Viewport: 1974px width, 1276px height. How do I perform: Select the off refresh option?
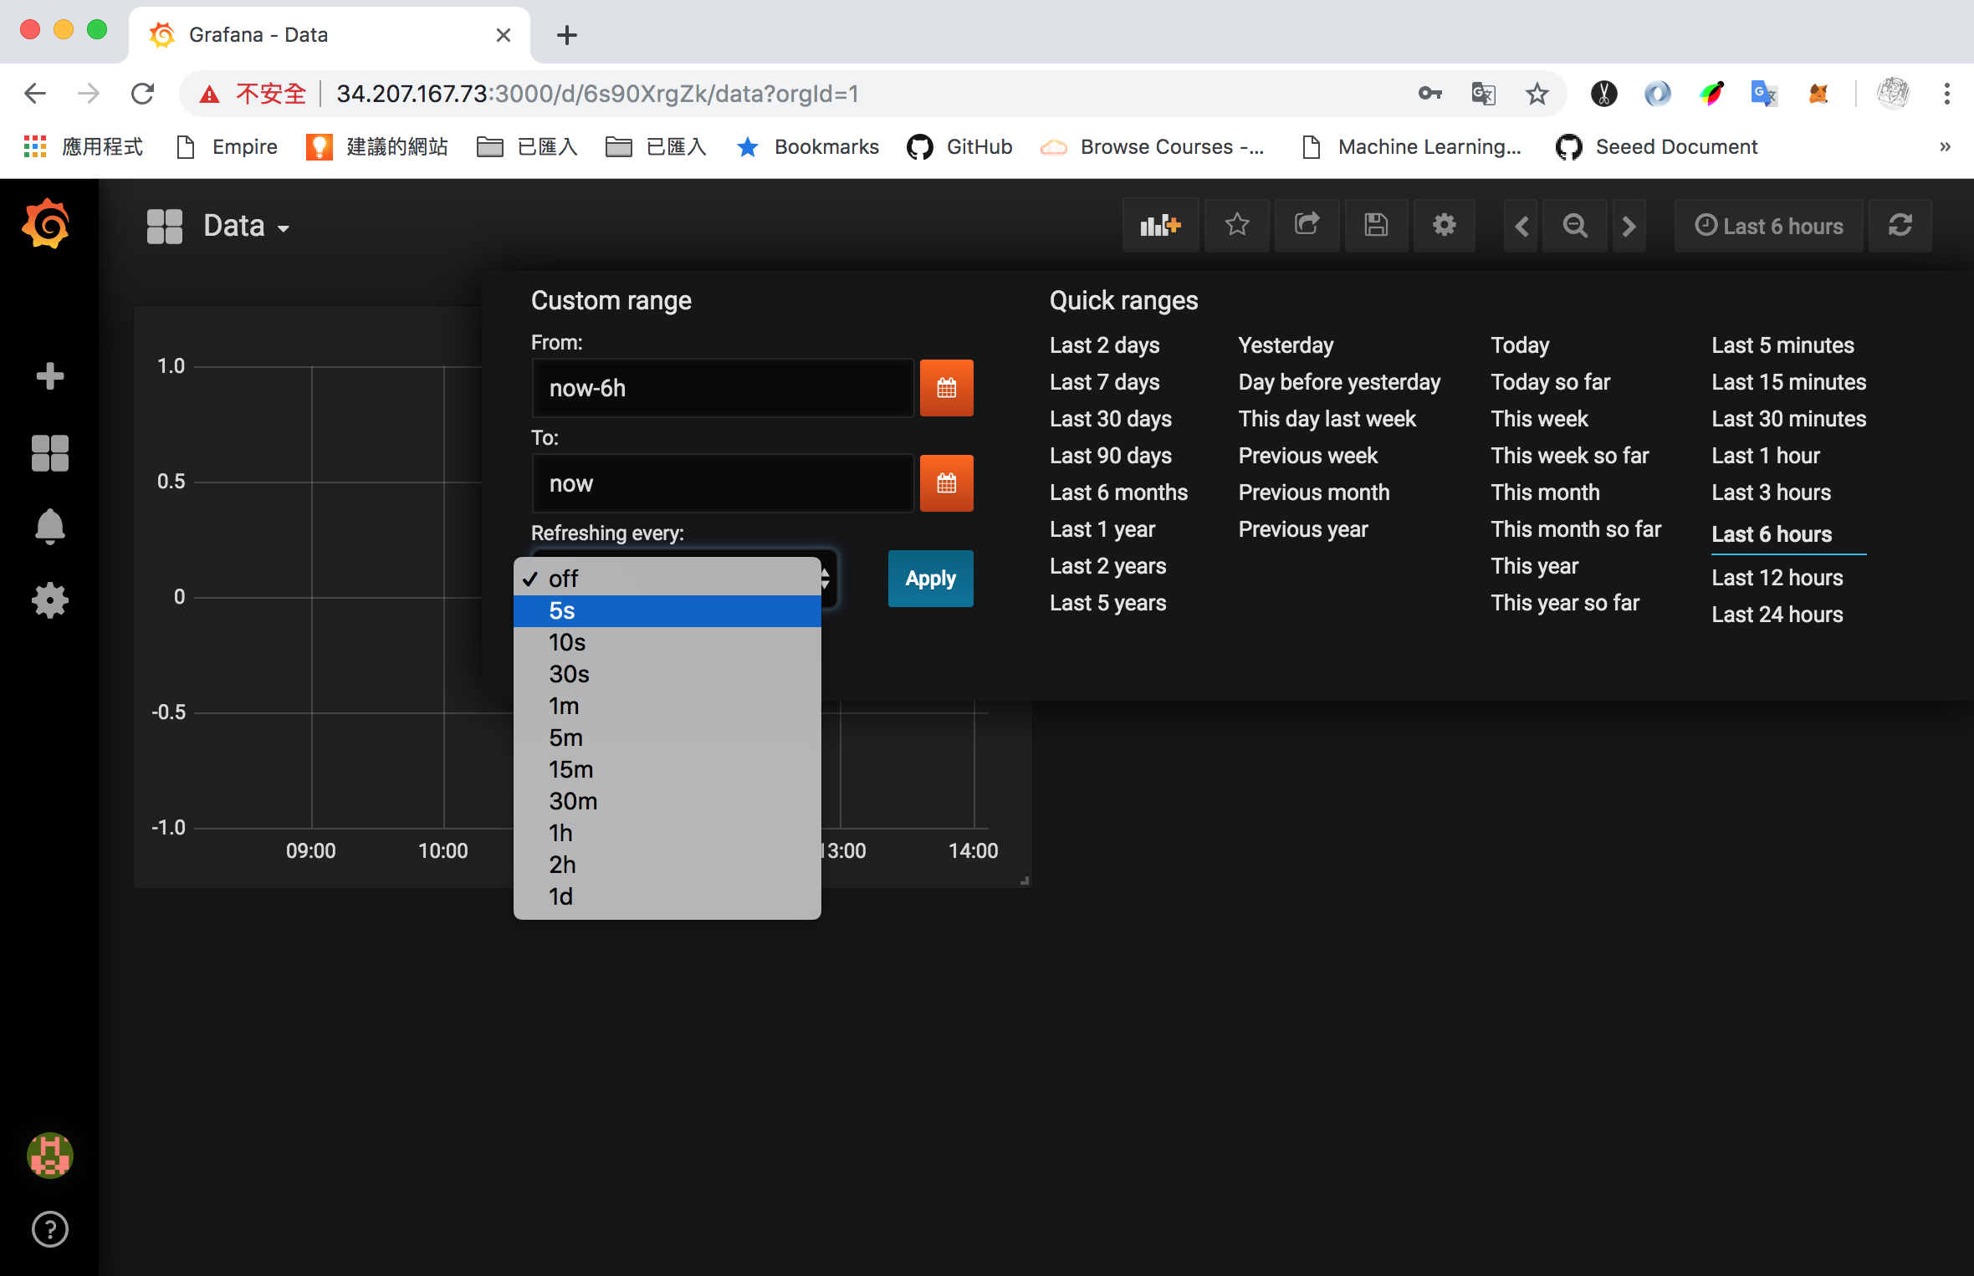(667, 579)
